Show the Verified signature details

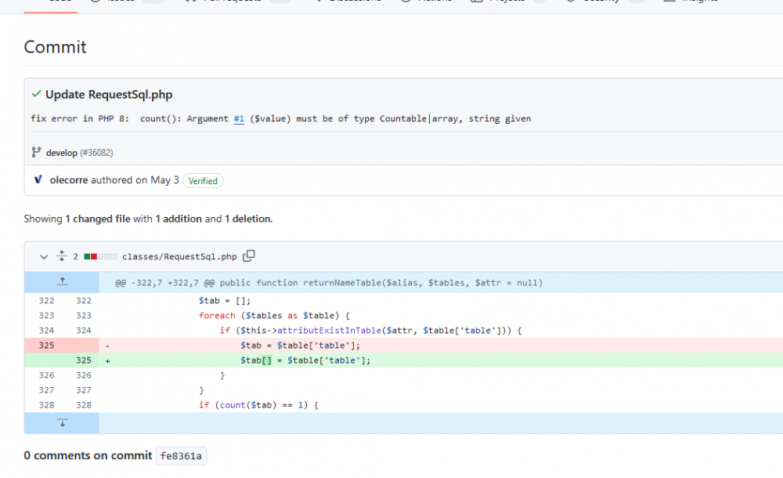click(203, 180)
